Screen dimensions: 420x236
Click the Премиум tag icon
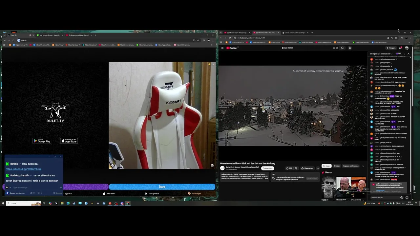[x=189, y=193]
